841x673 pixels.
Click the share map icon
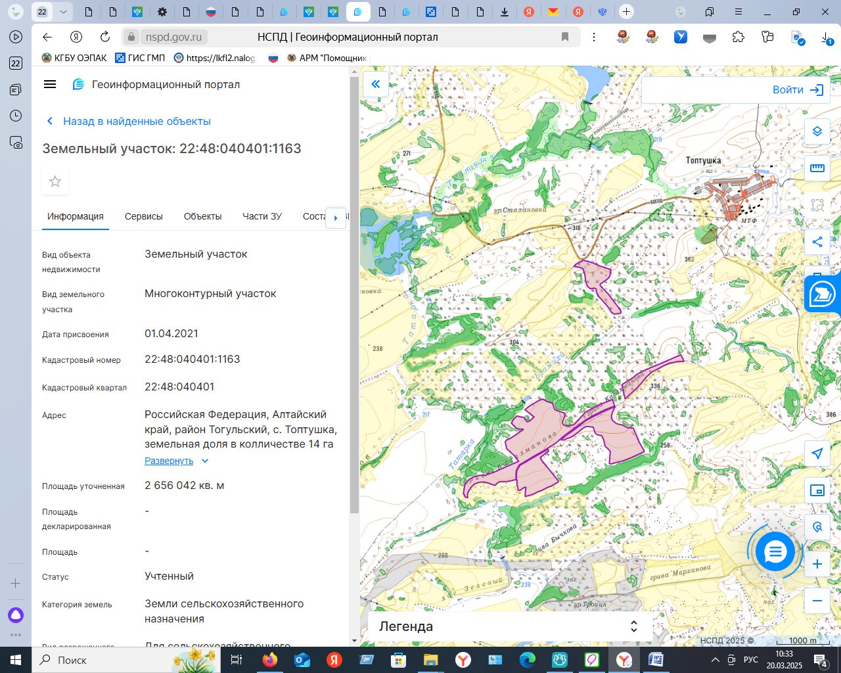pos(817,242)
